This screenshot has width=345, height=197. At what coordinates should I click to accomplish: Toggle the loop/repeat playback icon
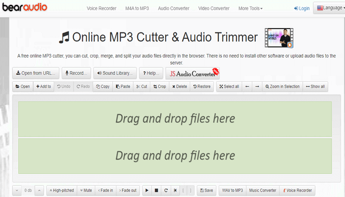(166, 190)
